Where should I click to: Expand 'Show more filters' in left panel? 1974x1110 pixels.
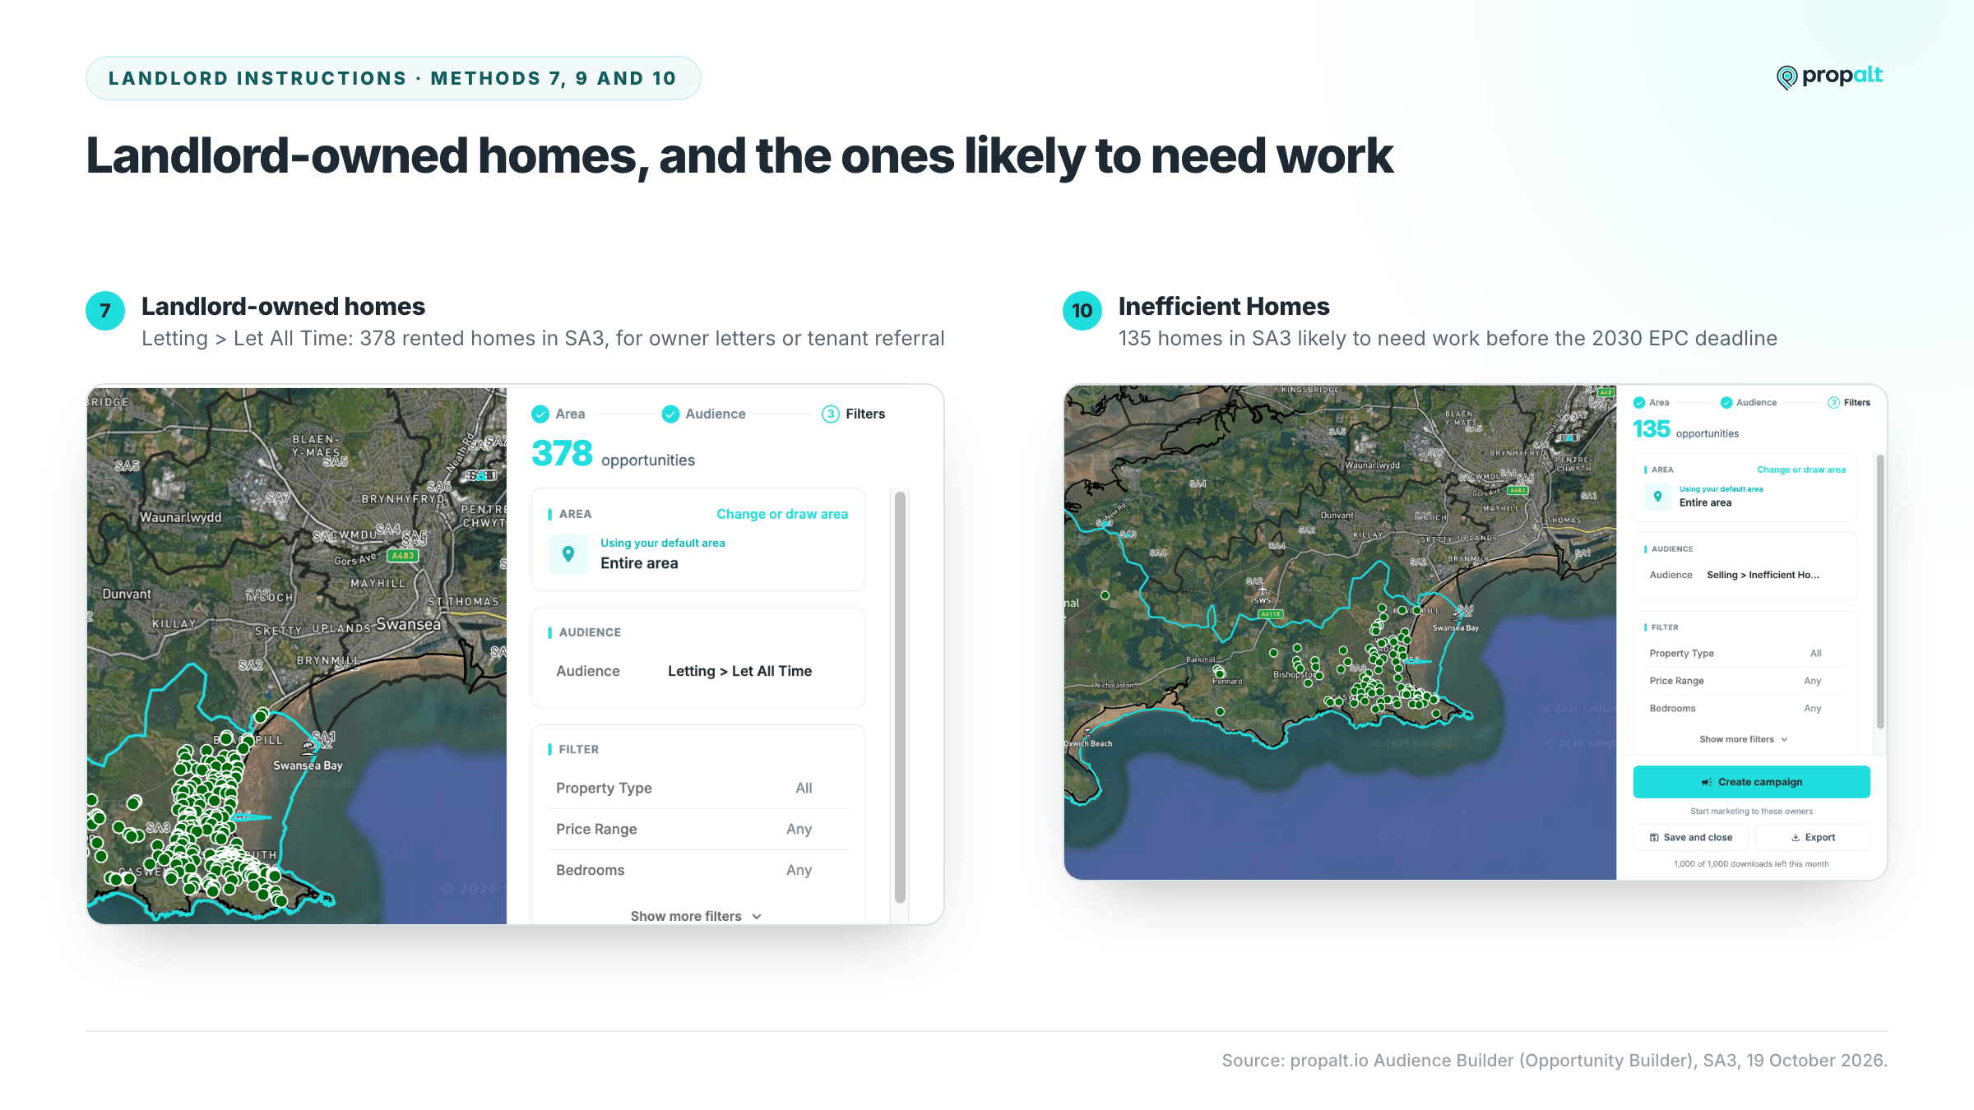[696, 916]
